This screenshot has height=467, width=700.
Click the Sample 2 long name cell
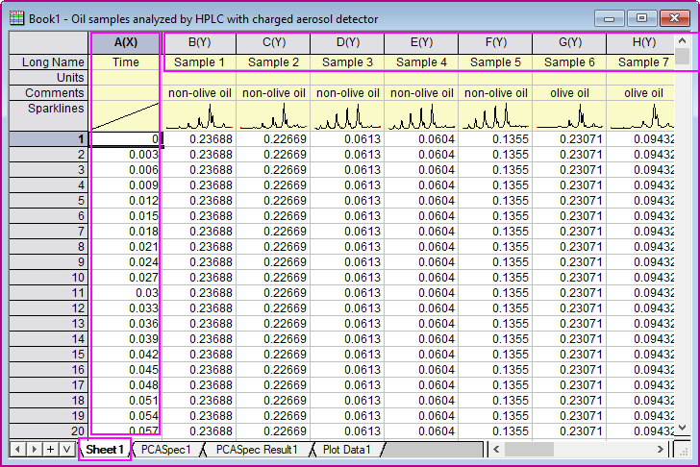point(273,62)
